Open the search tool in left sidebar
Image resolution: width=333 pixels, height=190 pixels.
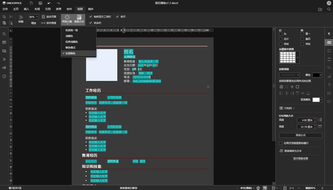pos(4,34)
